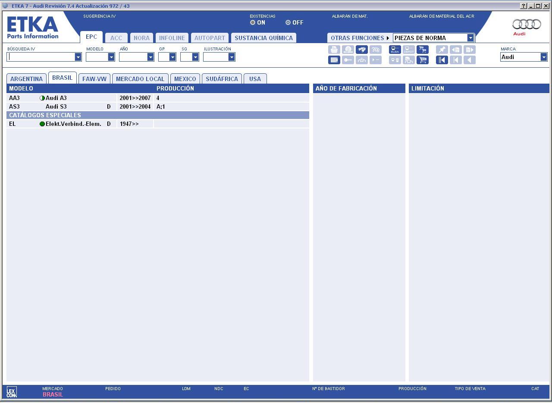Launch the ELSA icon
Viewport: 552px width, 403px height.
pyautogui.click(x=395, y=50)
